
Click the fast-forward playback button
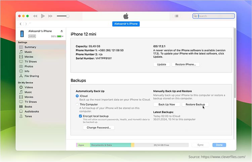pos(50,16)
